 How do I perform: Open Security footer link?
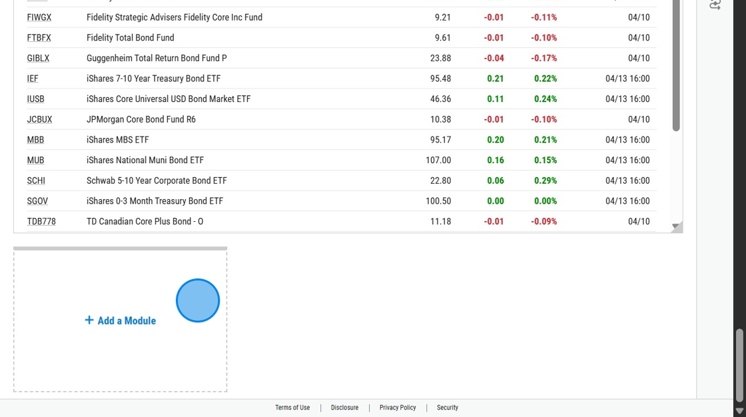pos(447,408)
